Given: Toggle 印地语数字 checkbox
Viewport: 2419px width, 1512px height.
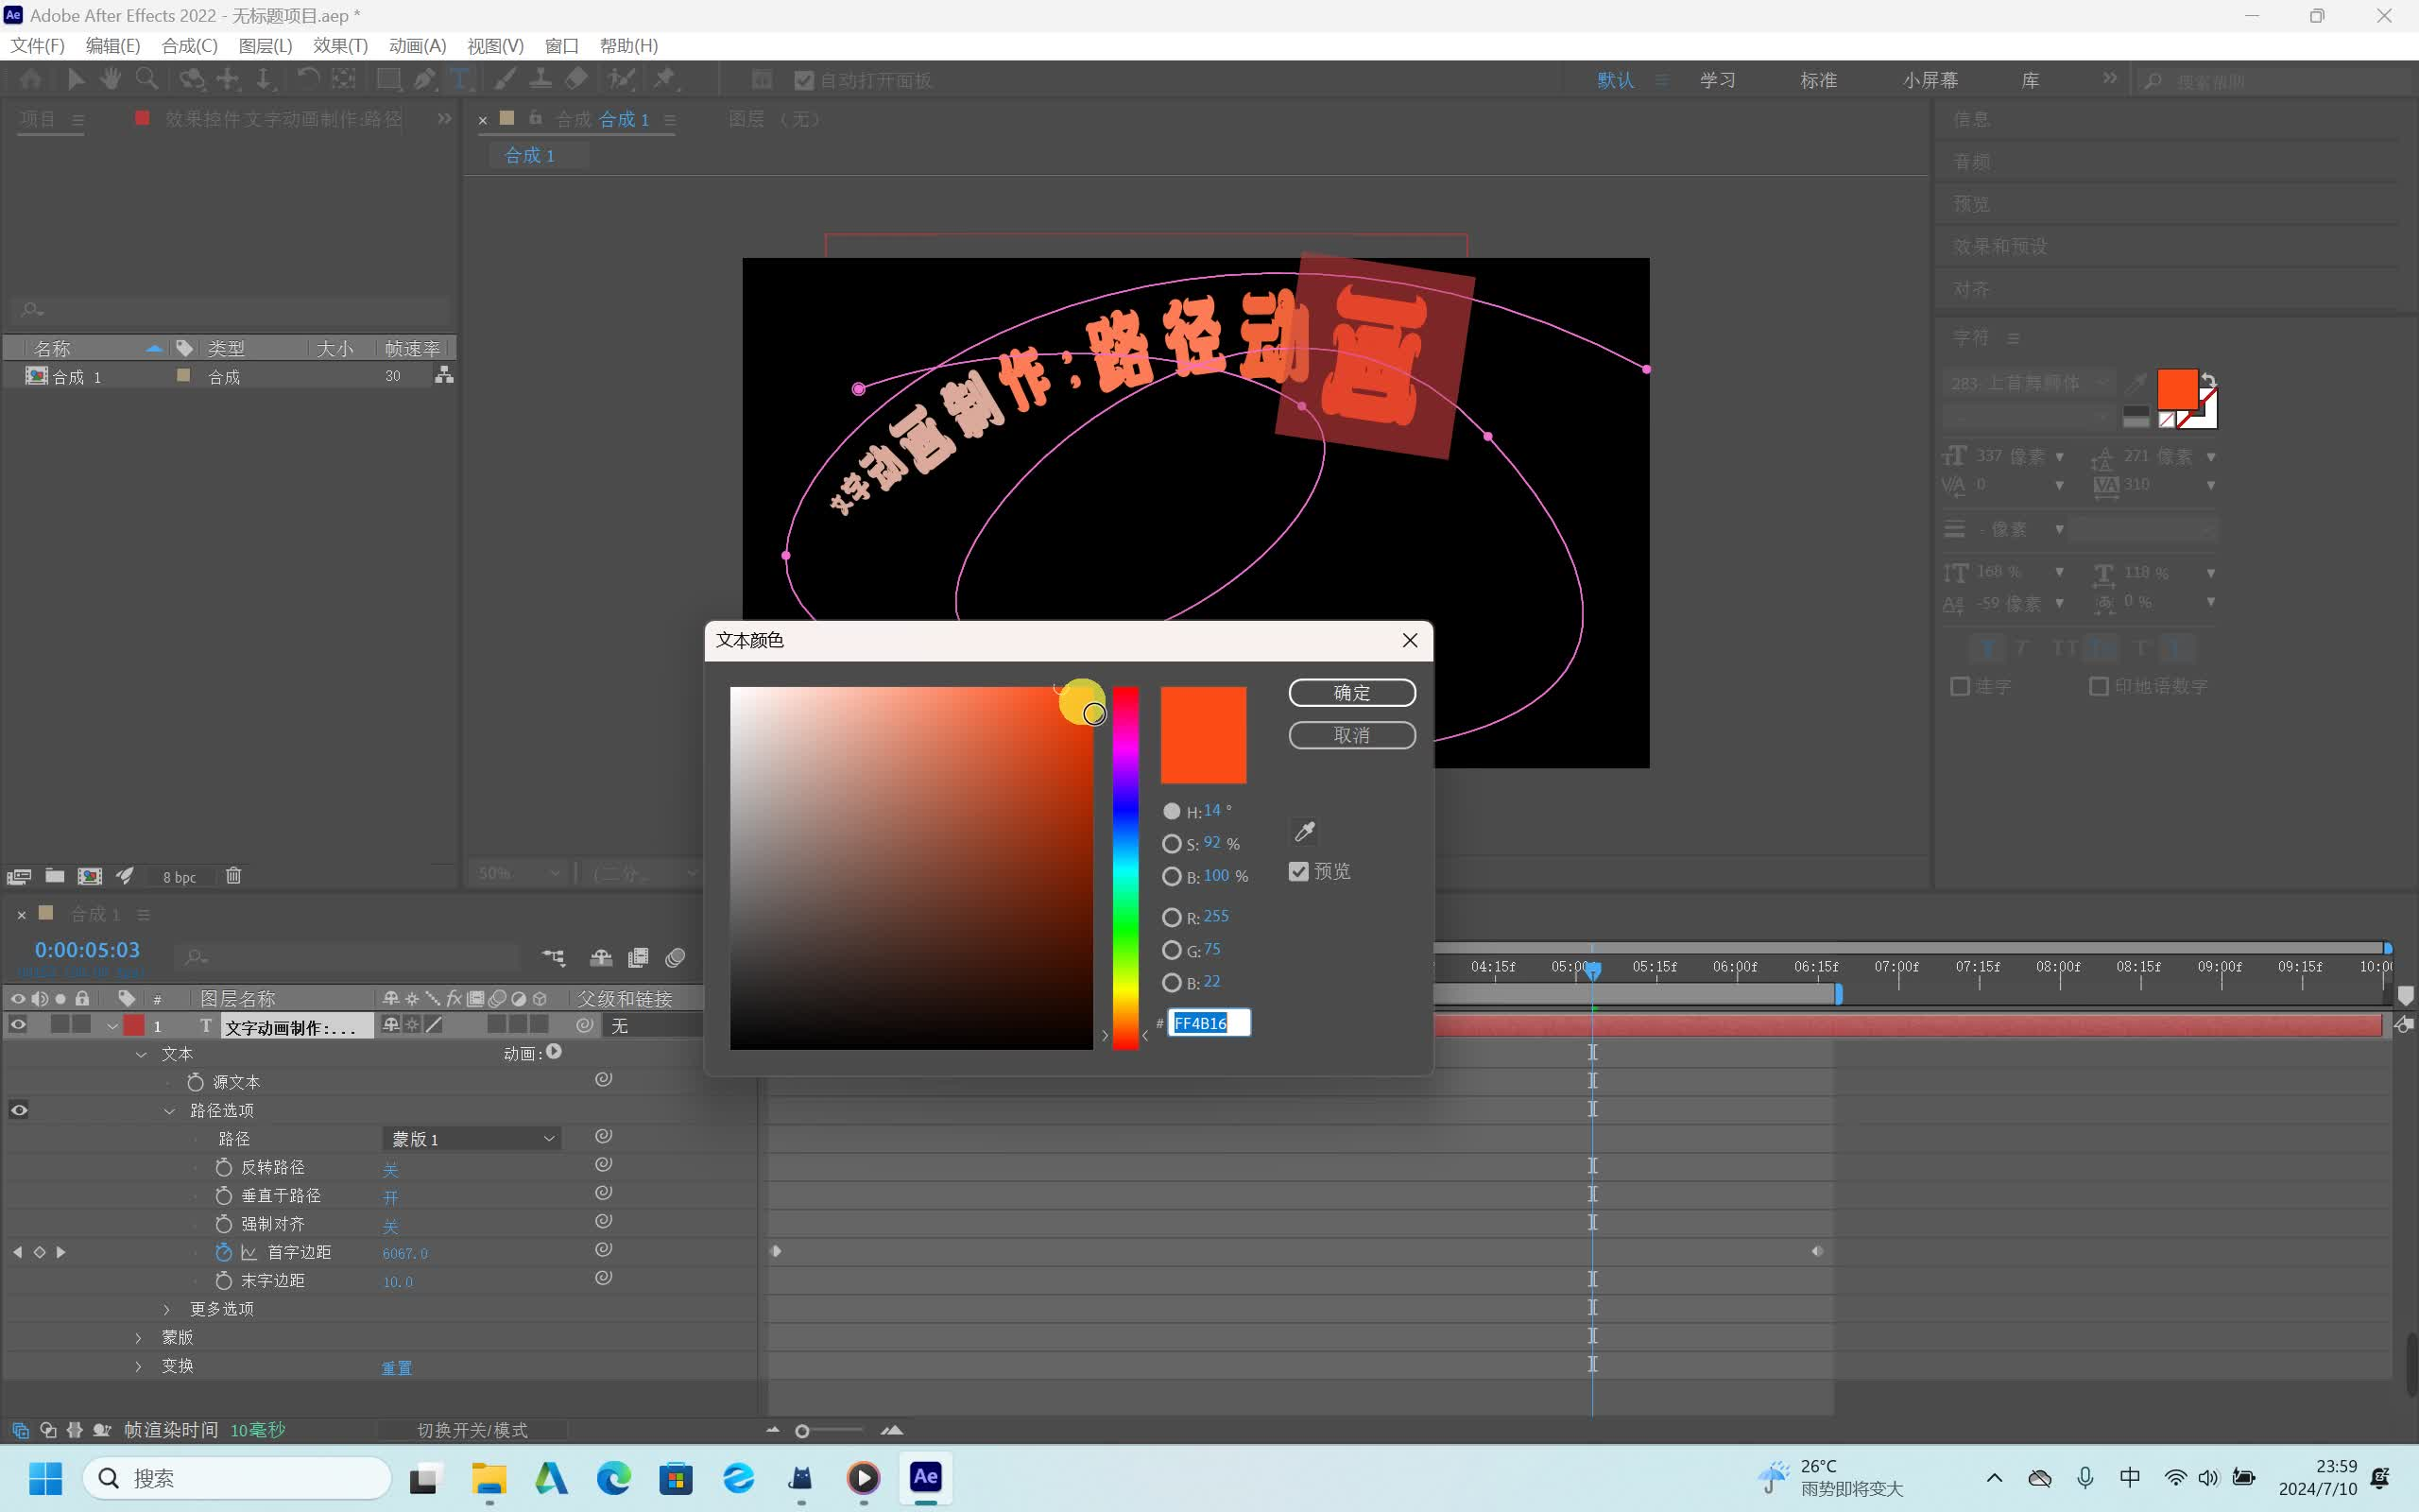Looking at the screenshot, I should [2099, 686].
